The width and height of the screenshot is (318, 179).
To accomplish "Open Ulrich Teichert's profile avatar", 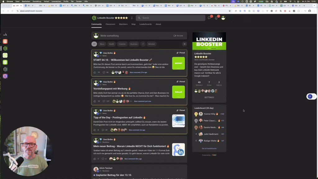I will pyautogui.click(x=96, y=169).
